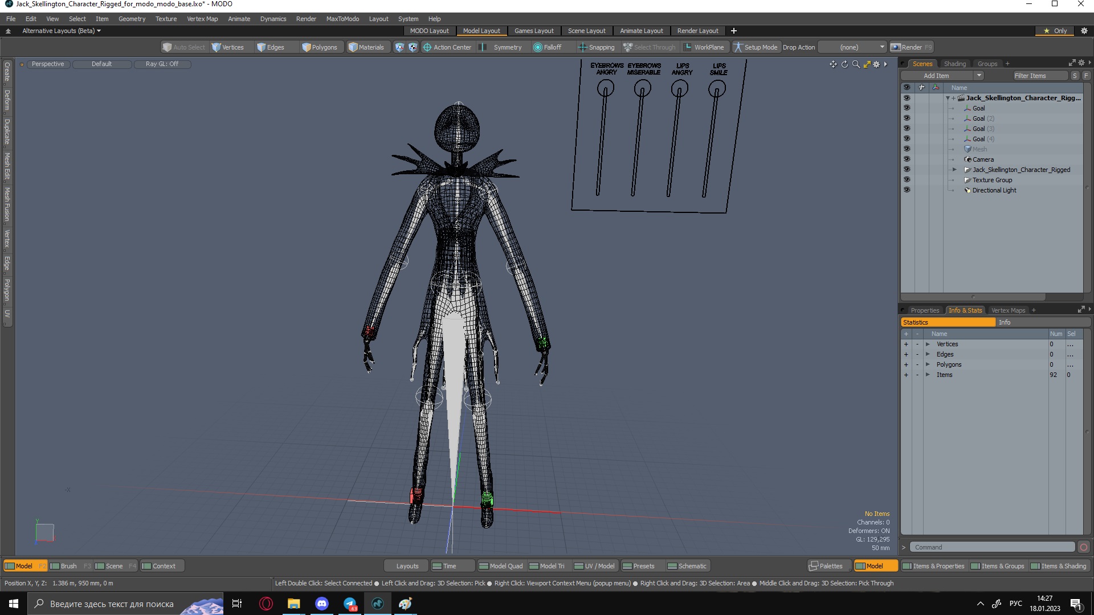This screenshot has height=615, width=1094.
Task: Expand Vertices row in Statistics
Action: tap(928, 344)
